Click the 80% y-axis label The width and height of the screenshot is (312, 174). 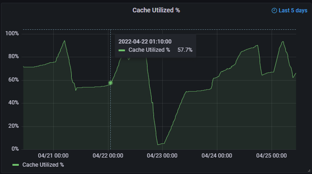click(x=13, y=56)
